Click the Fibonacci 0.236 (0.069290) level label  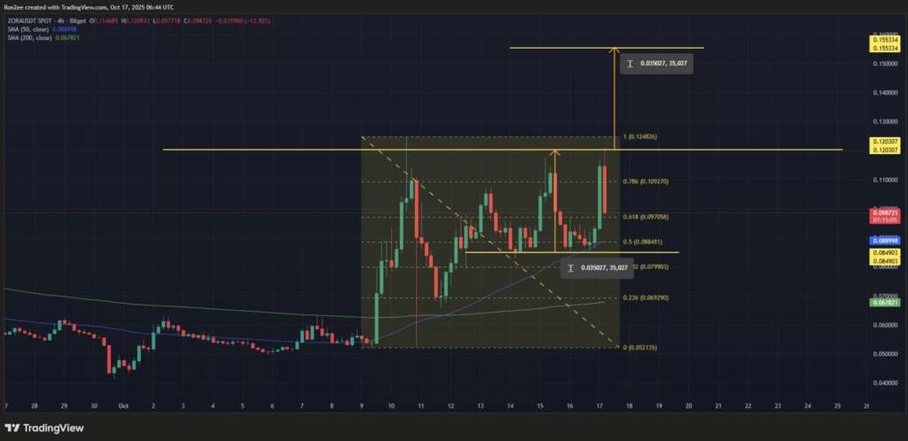point(646,298)
